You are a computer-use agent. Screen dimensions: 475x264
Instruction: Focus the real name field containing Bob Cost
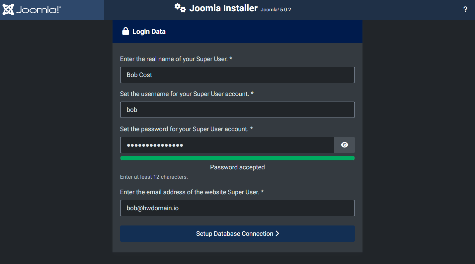[237, 75]
